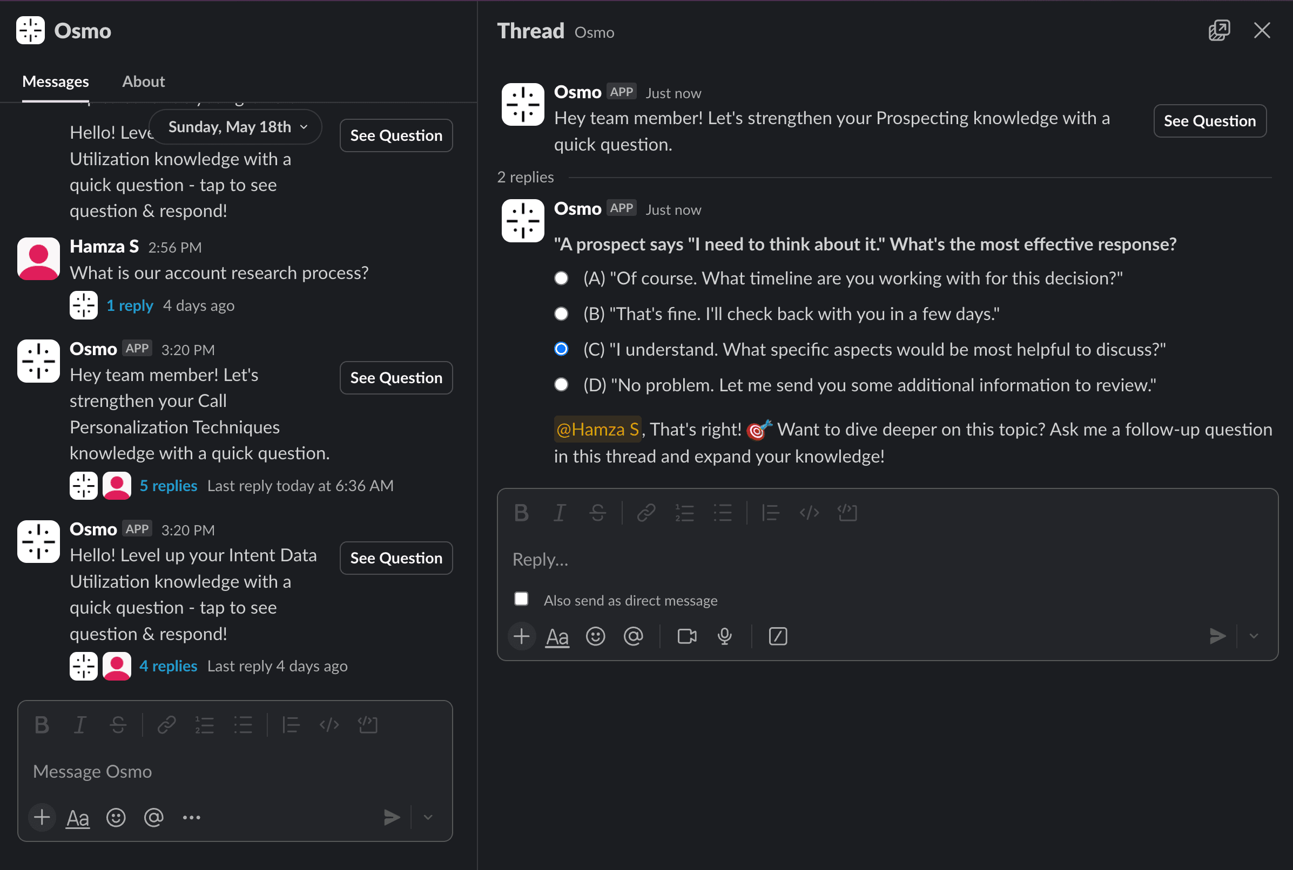1293x870 pixels.
Task: Open emoji picker in thread reply box
Action: coord(595,636)
